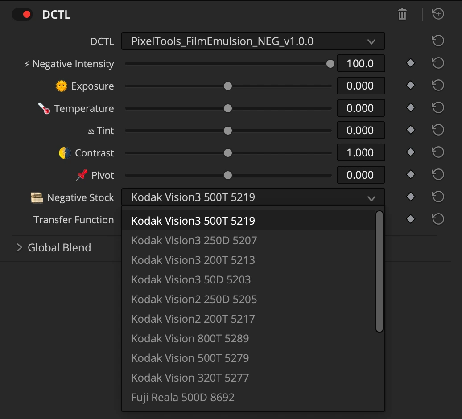Select Kodak Vision3 500T 5219 in list
Image resolution: width=462 pixels, height=419 pixels.
click(x=248, y=221)
